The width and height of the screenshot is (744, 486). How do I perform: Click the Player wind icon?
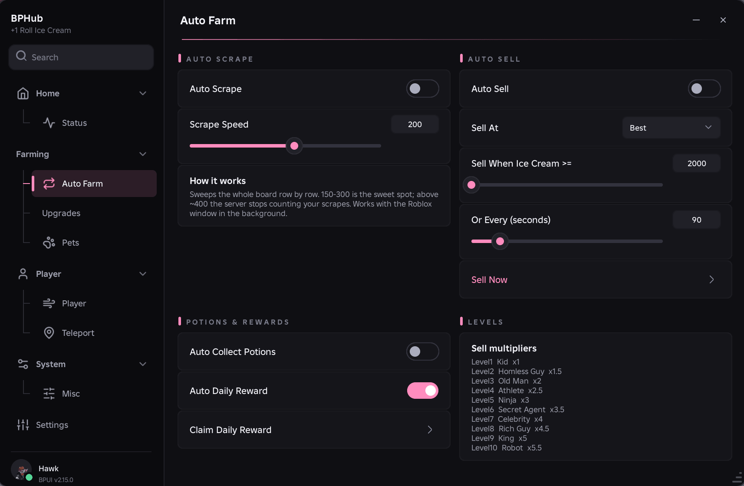(49, 303)
